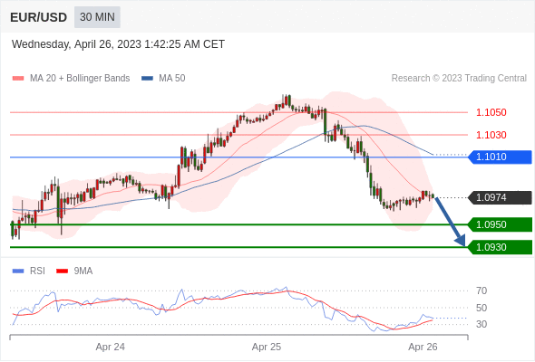Select the EUR/USD pair title
Screen dimensions: 535x362
pos(39,17)
